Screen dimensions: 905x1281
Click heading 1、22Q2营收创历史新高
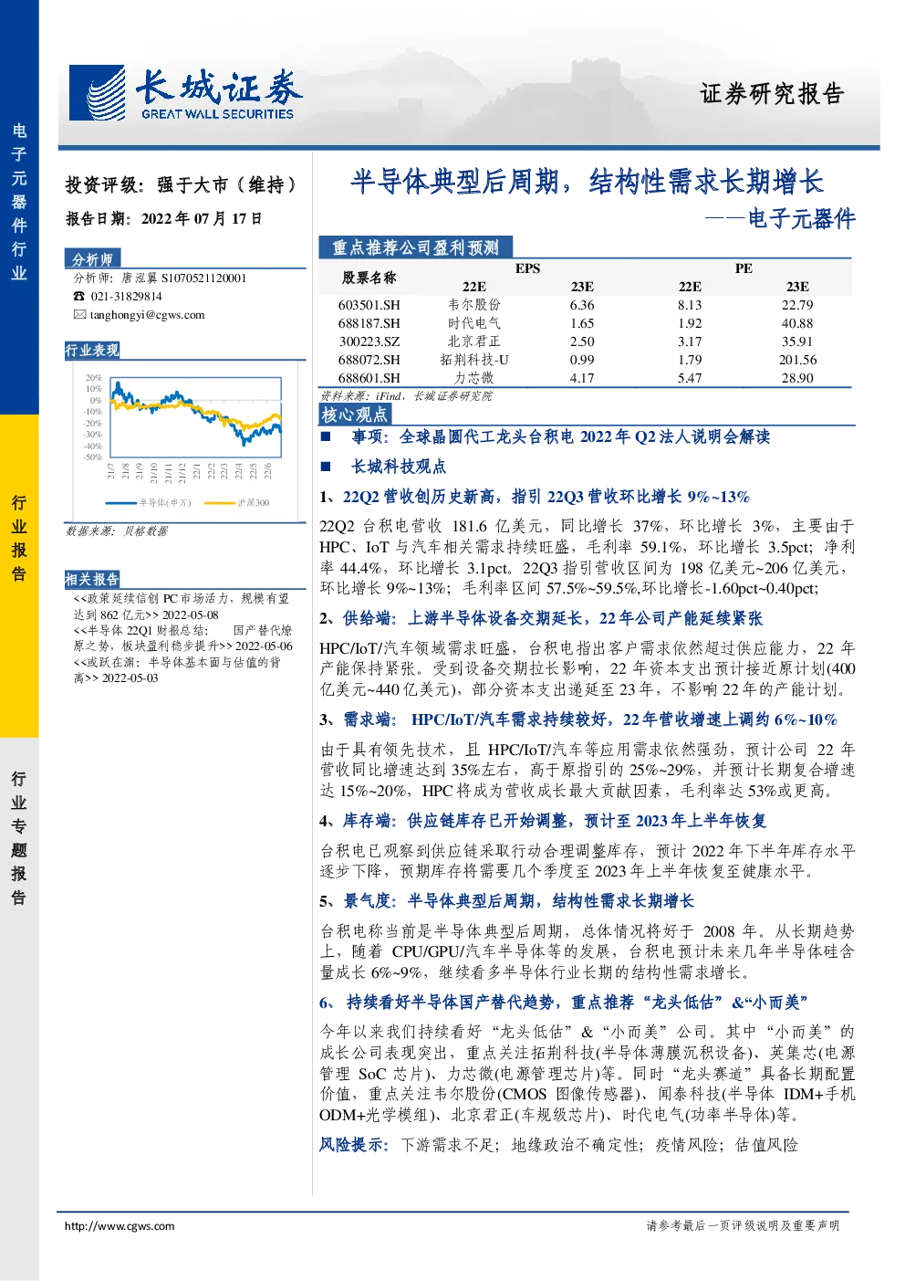(535, 497)
